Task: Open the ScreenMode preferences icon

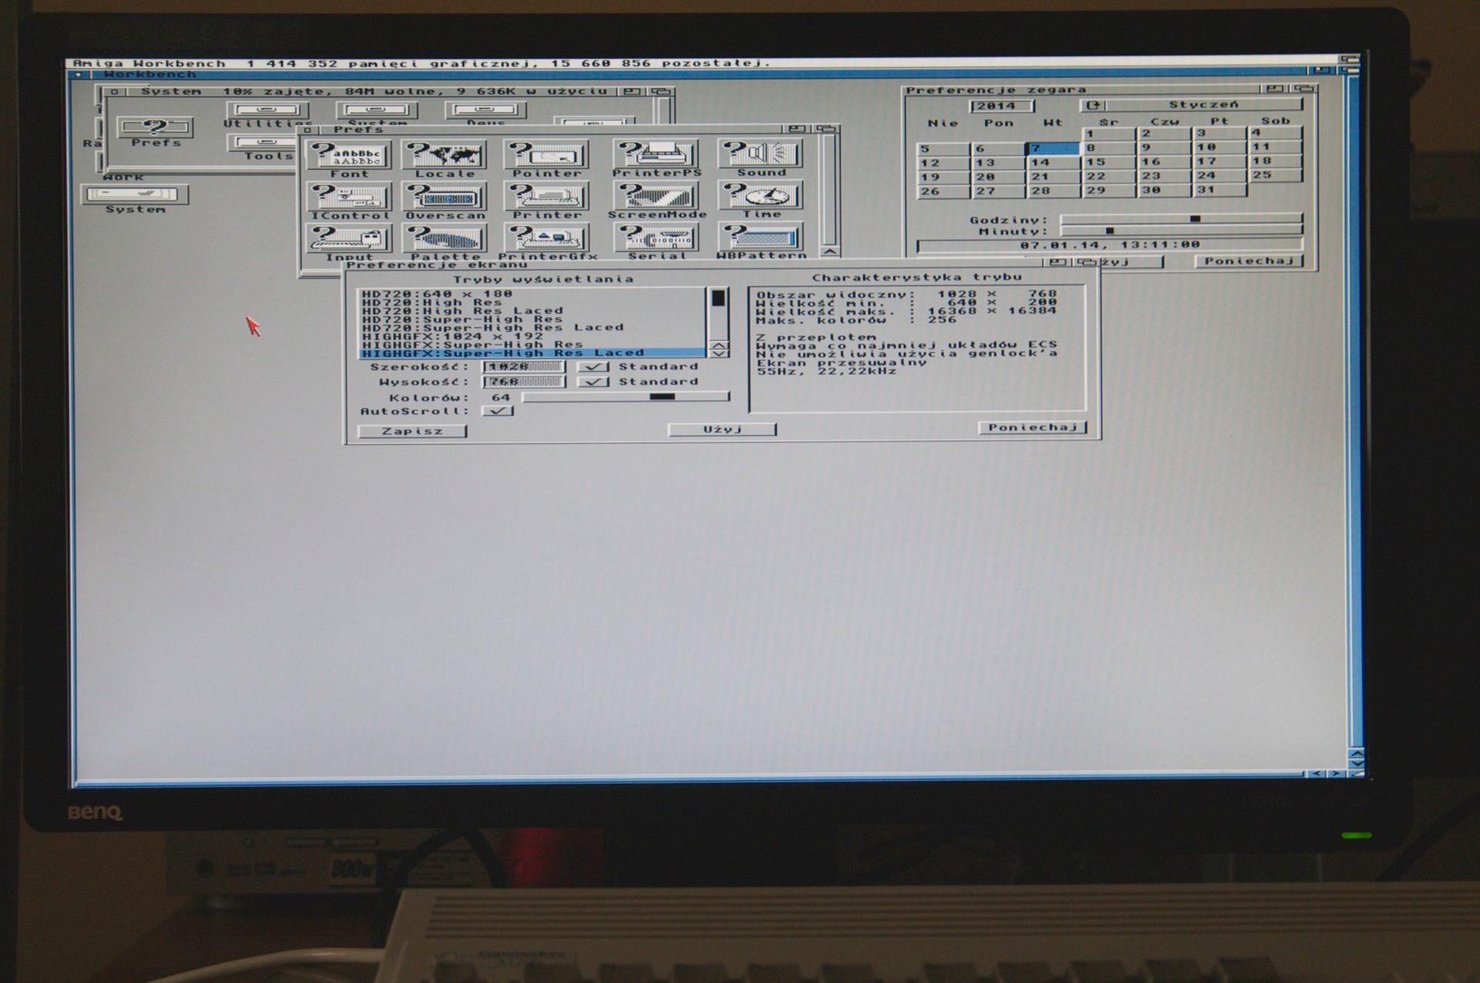Action: tap(656, 200)
